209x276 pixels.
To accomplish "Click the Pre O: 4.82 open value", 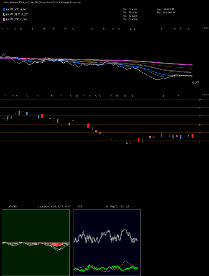I will coord(130,9).
